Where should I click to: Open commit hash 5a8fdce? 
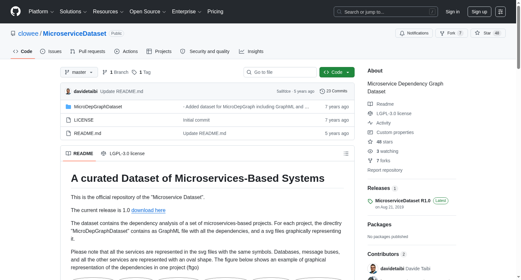tap(284, 91)
